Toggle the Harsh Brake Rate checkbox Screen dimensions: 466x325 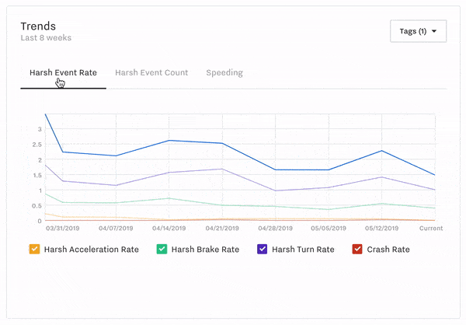pyautogui.click(x=162, y=249)
